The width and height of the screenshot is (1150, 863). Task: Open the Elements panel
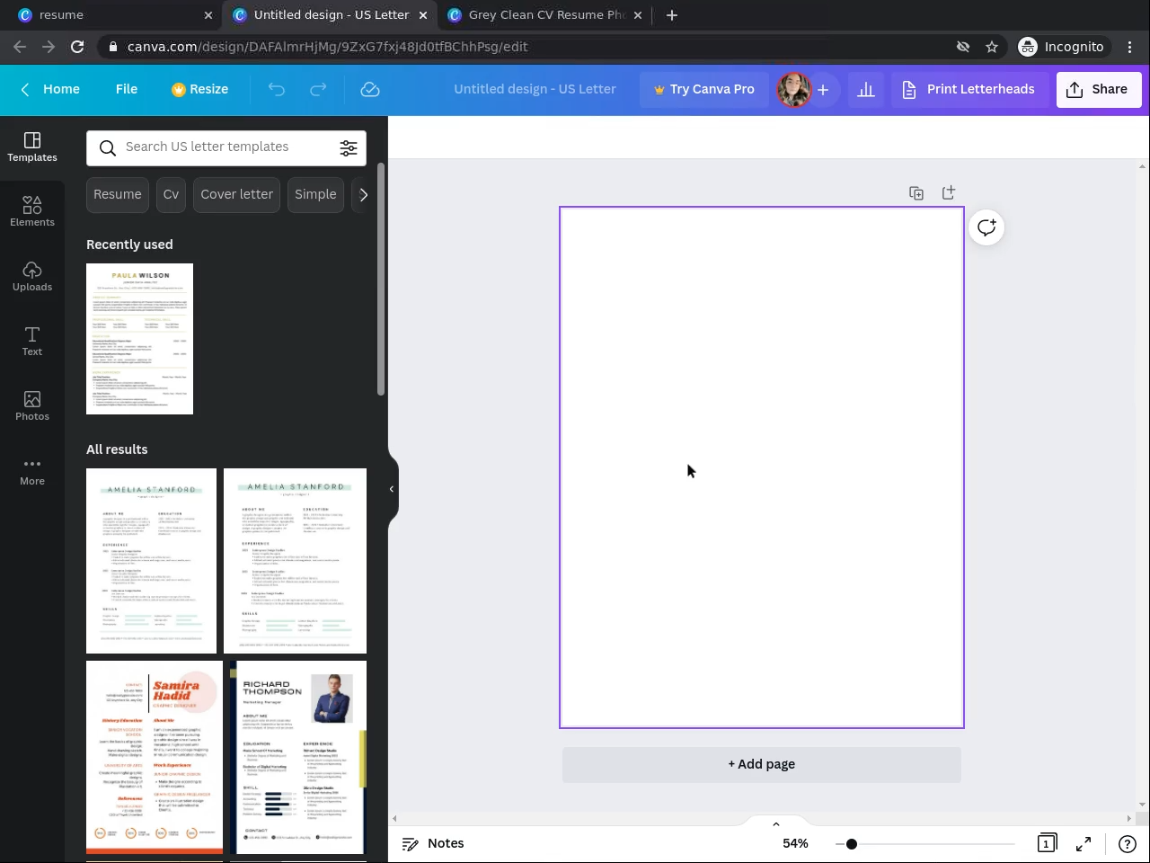(x=32, y=212)
